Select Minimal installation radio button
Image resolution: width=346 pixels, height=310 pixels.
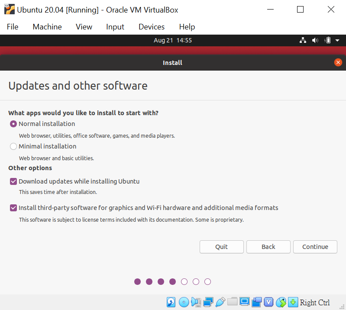(13, 146)
